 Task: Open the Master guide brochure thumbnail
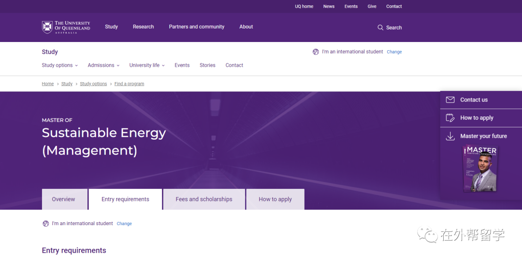tap(481, 169)
